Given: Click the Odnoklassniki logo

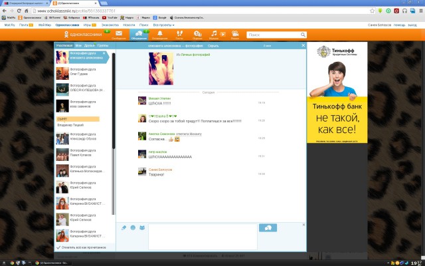Looking at the screenshot, I should (x=83, y=35).
